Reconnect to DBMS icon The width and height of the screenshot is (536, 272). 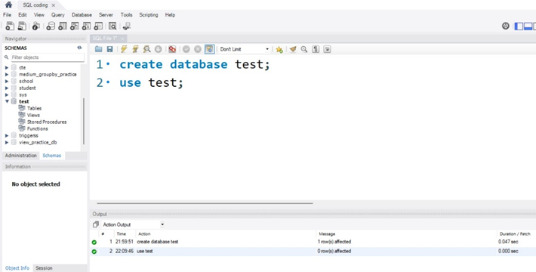pyautogui.click(x=127, y=26)
